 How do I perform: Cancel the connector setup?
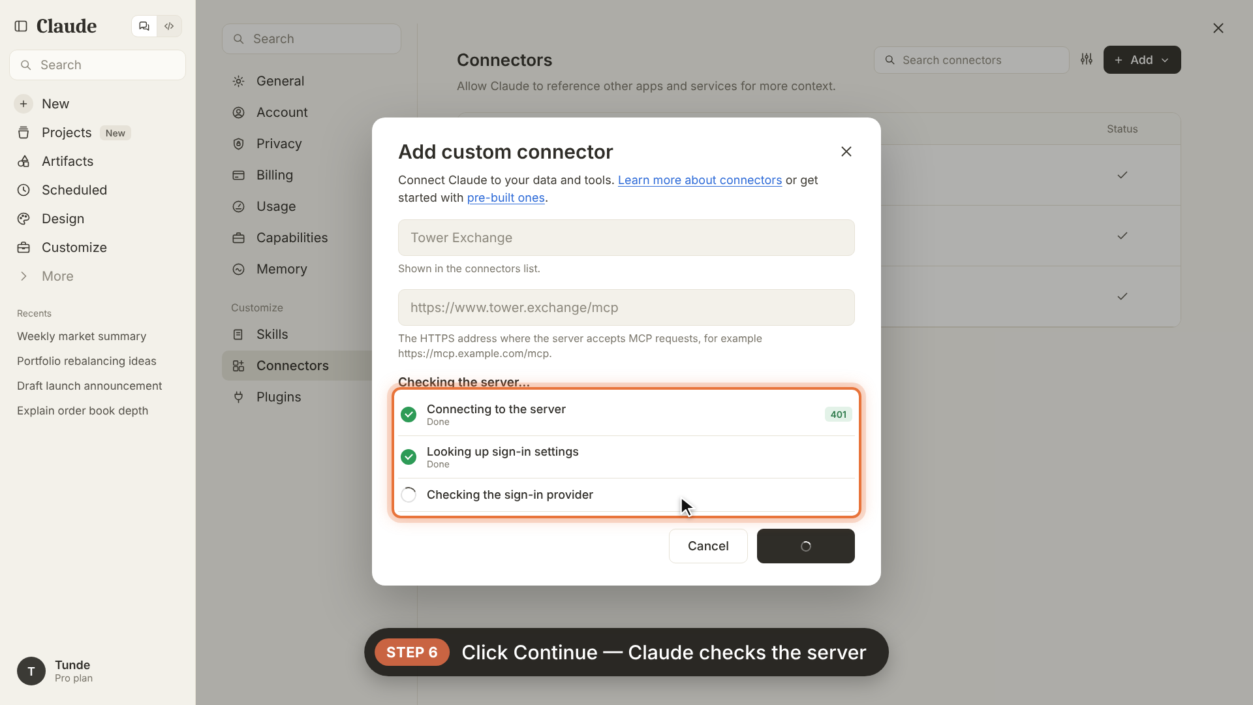coord(708,546)
